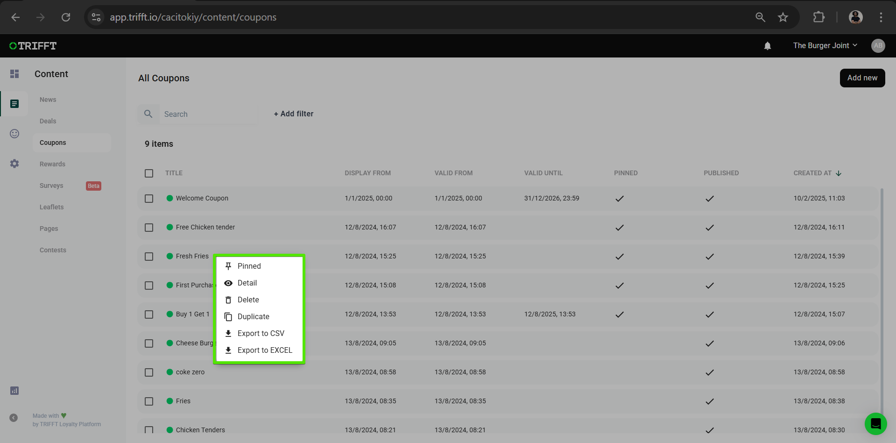Click the browser address bar URL
Viewport: 896px width, 443px height.
(193, 17)
